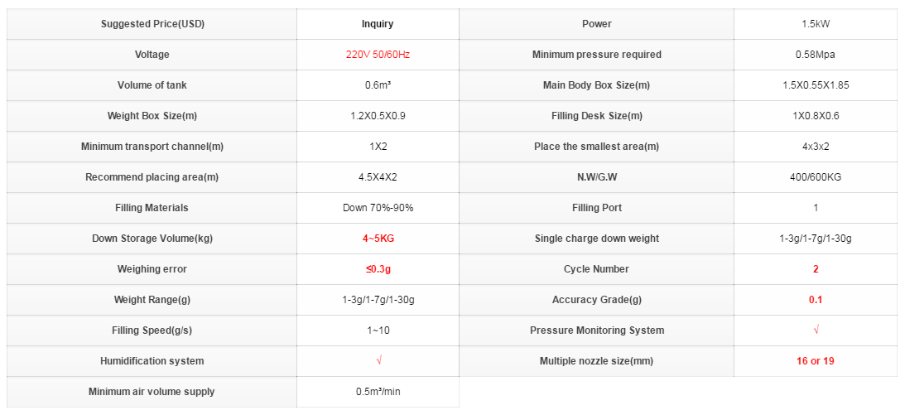Select the red 220V 50/60Hz voltage value

pyautogui.click(x=378, y=55)
